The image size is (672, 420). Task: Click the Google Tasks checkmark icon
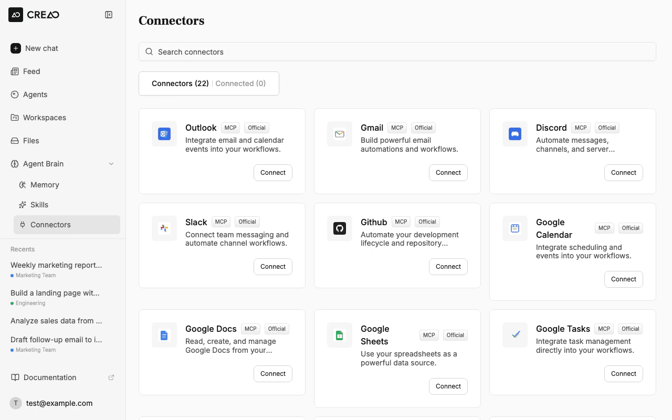point(515,335)
